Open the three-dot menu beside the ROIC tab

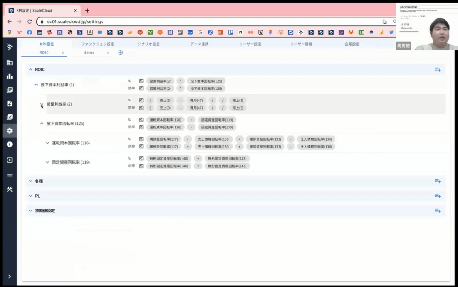coord(63,52)
